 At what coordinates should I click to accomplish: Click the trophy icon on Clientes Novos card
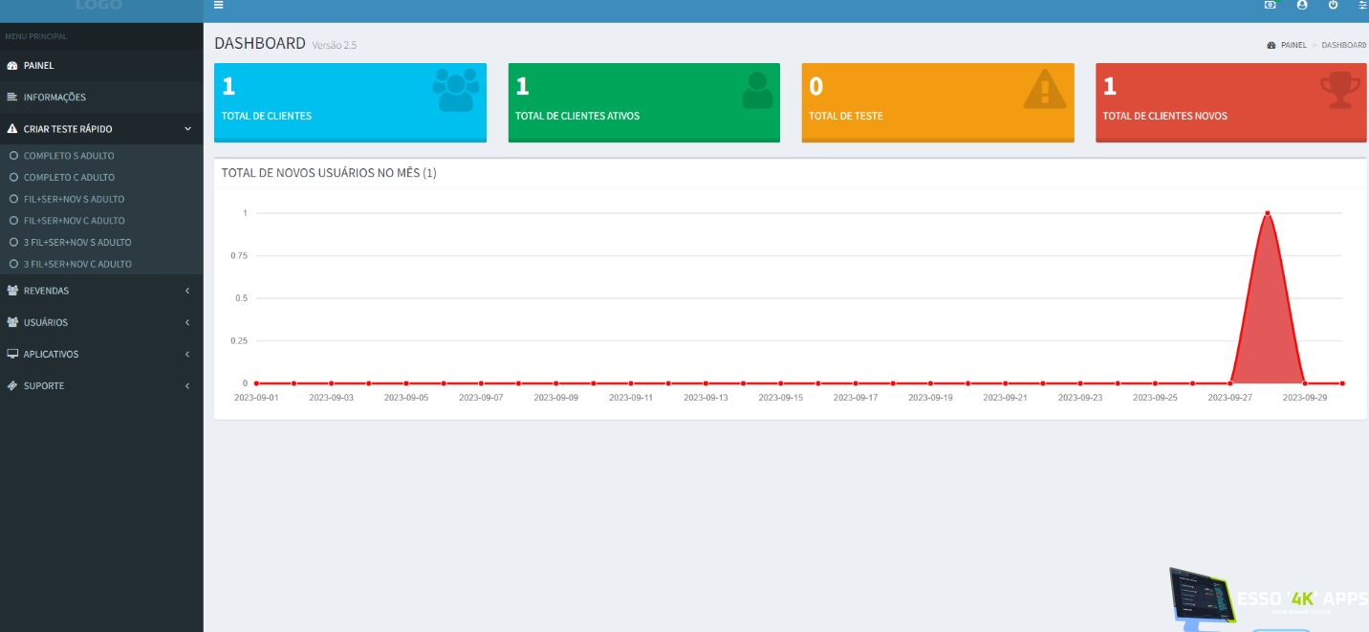pos(1337,90)
